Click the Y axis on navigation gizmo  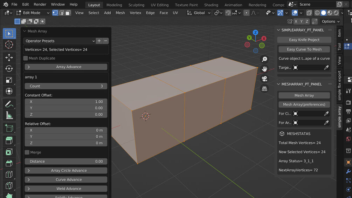tap(249, 38)
